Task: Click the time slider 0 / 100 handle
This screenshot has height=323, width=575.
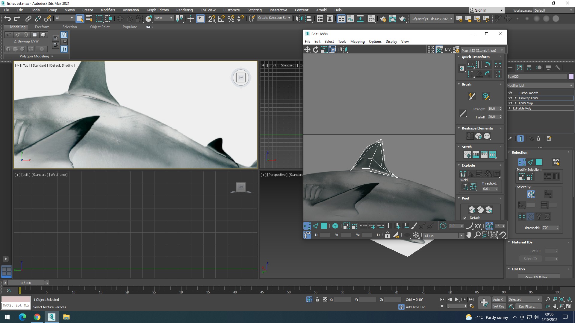Action: (26, 283)
